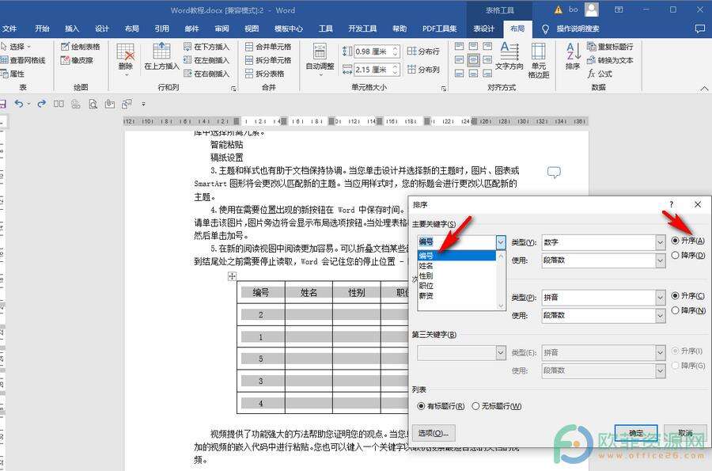Open the primary keyword dropdown arrow

tap(501, 242)
